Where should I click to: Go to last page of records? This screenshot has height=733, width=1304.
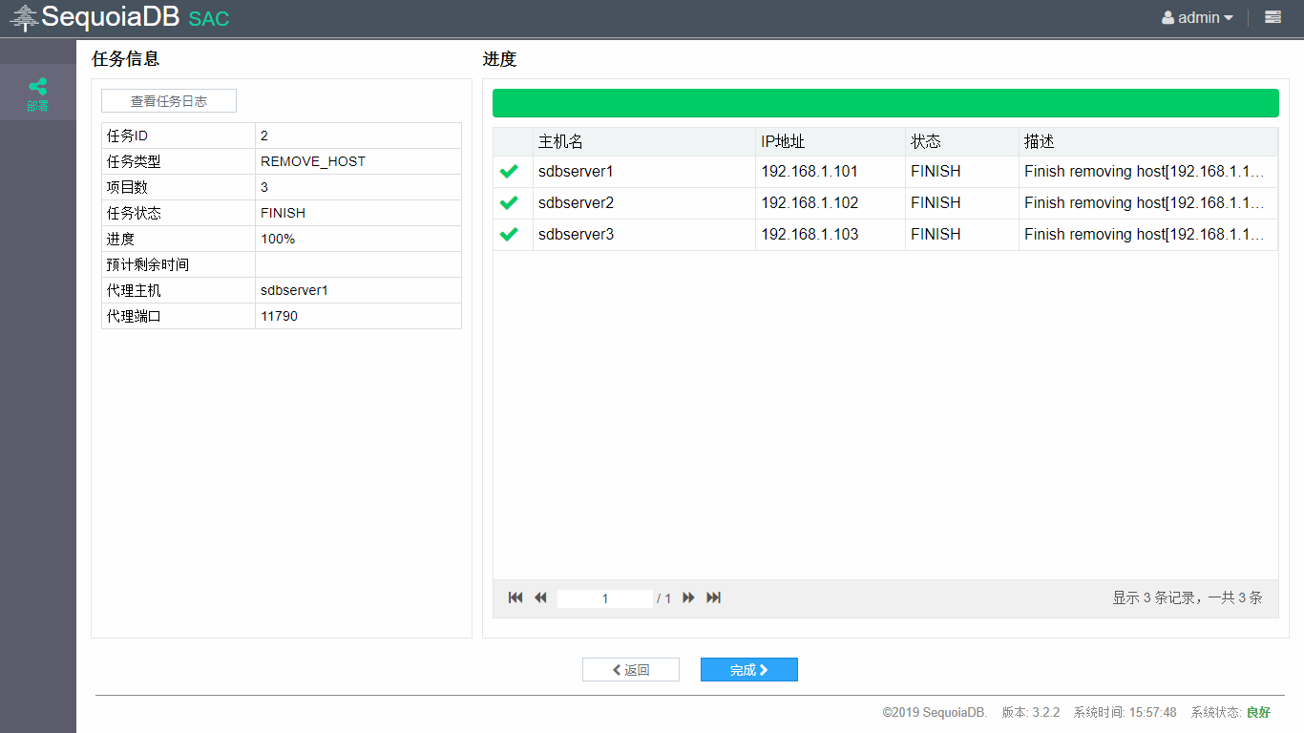[713, 597]
